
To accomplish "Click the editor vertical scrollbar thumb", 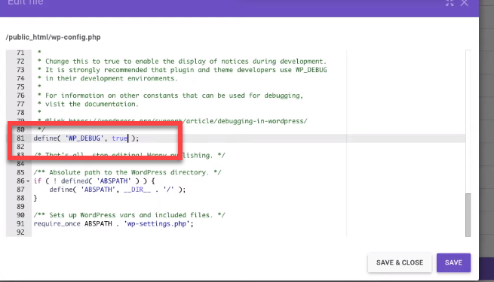I will (468, 215).
